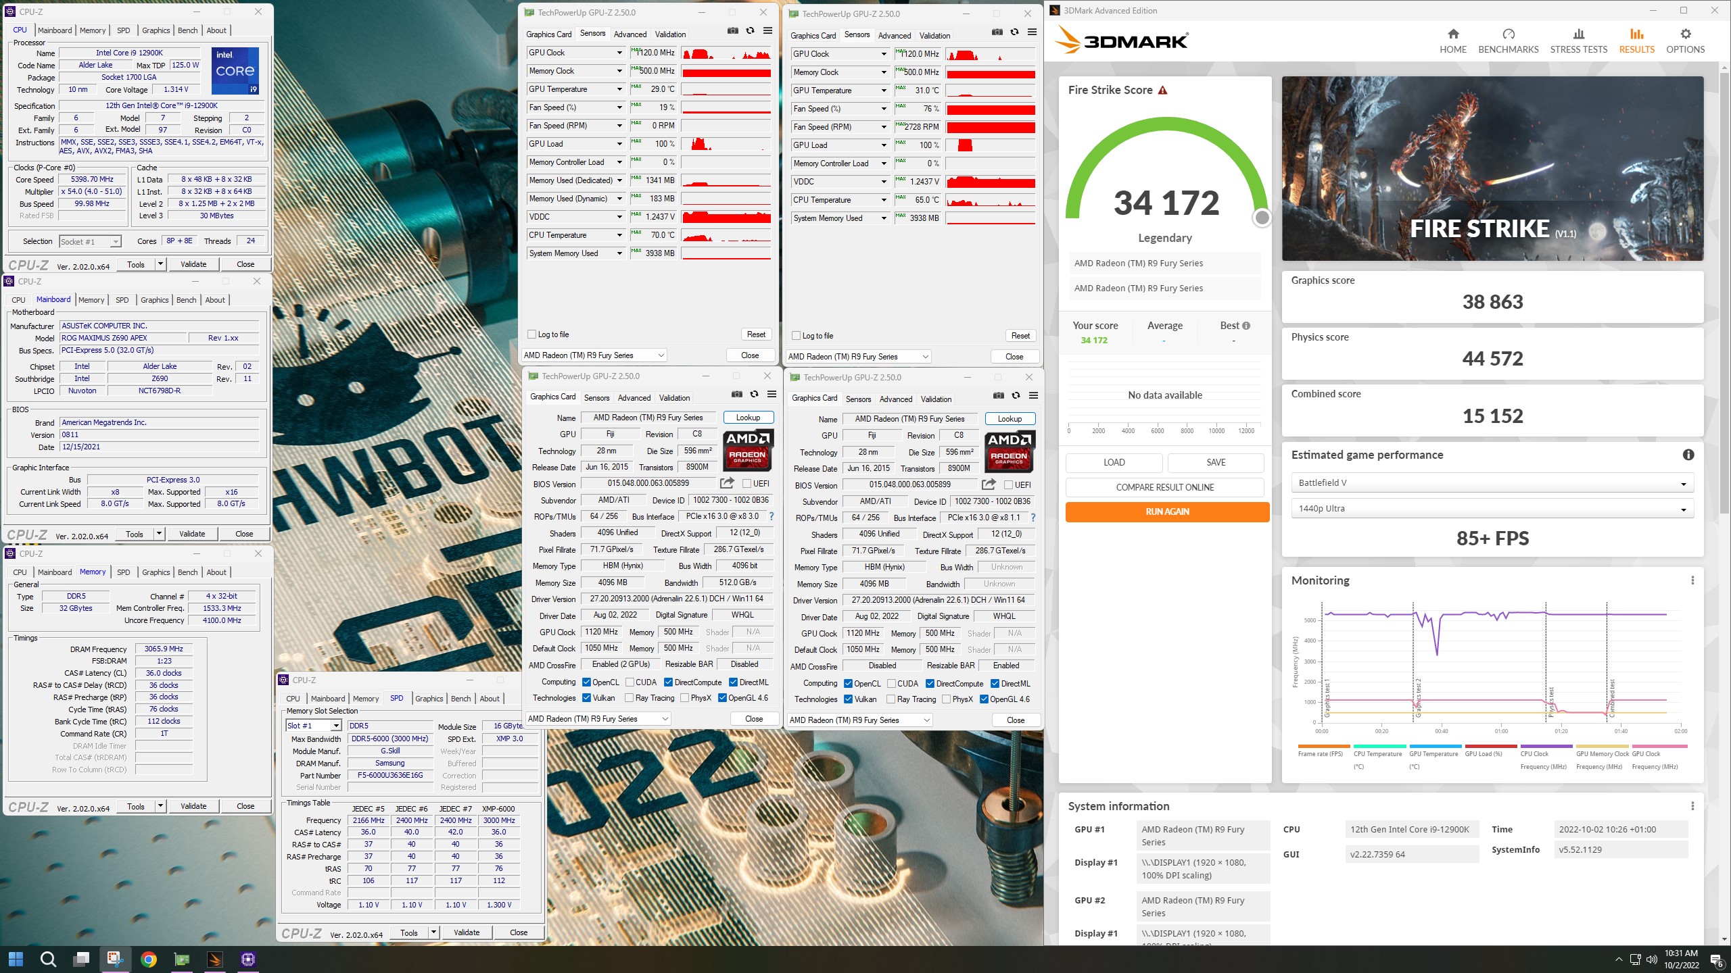Screen dimensions: 1731x973
Task: Open CPU-Z Socket #1 selection dropdown
Action: [x=90, y=242]
